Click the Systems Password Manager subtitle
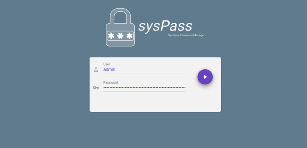Viewport: 307px width, 148px height. coord(186,35)
